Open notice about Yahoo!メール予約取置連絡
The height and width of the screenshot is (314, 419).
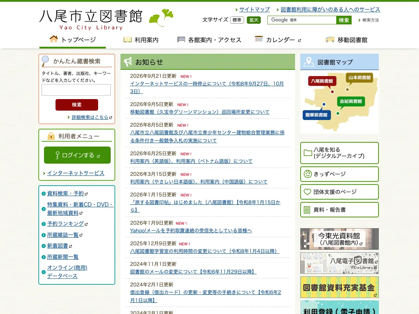click(x=191, y=231)
